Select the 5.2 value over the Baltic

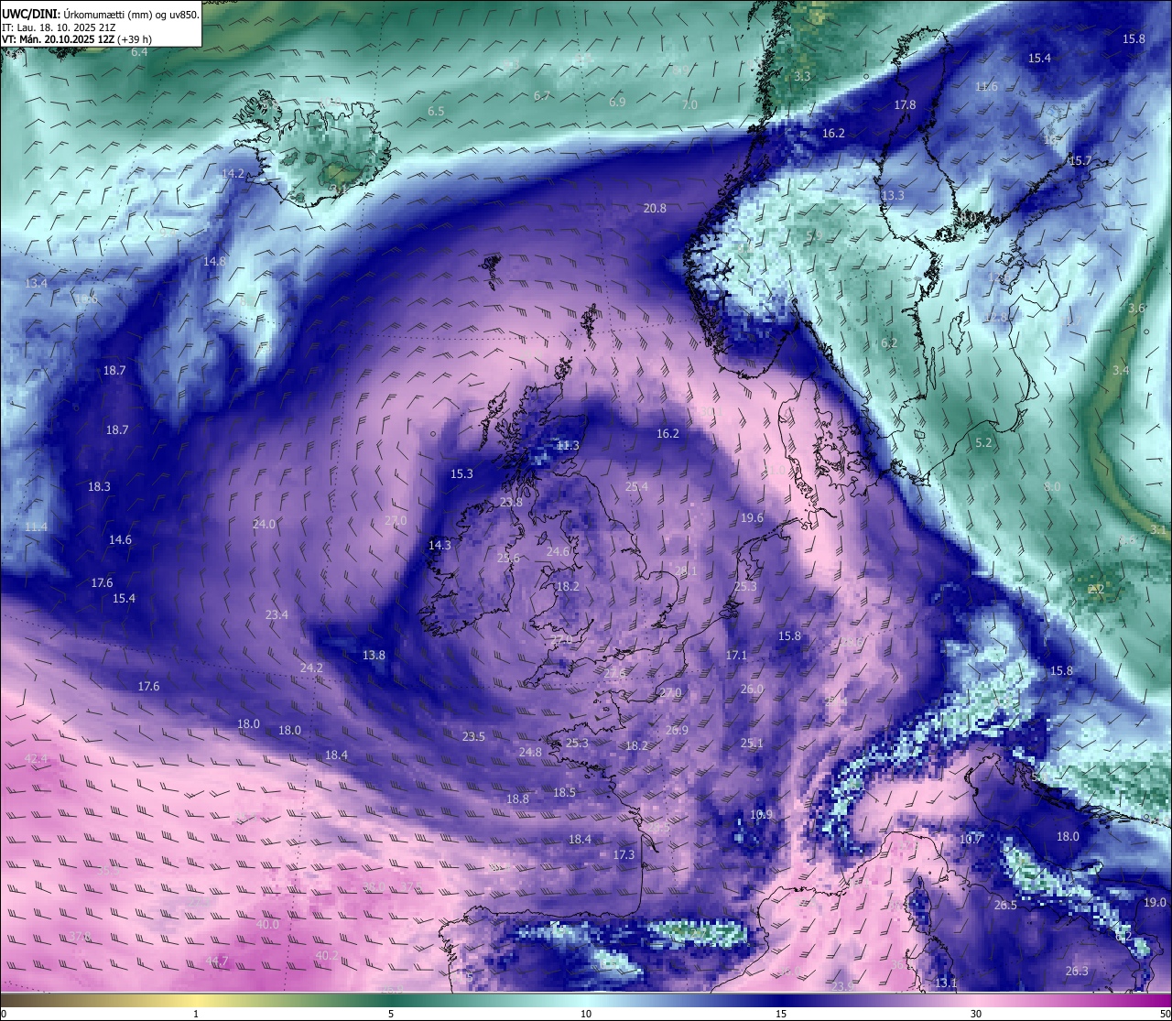click(x=983, y=442)
